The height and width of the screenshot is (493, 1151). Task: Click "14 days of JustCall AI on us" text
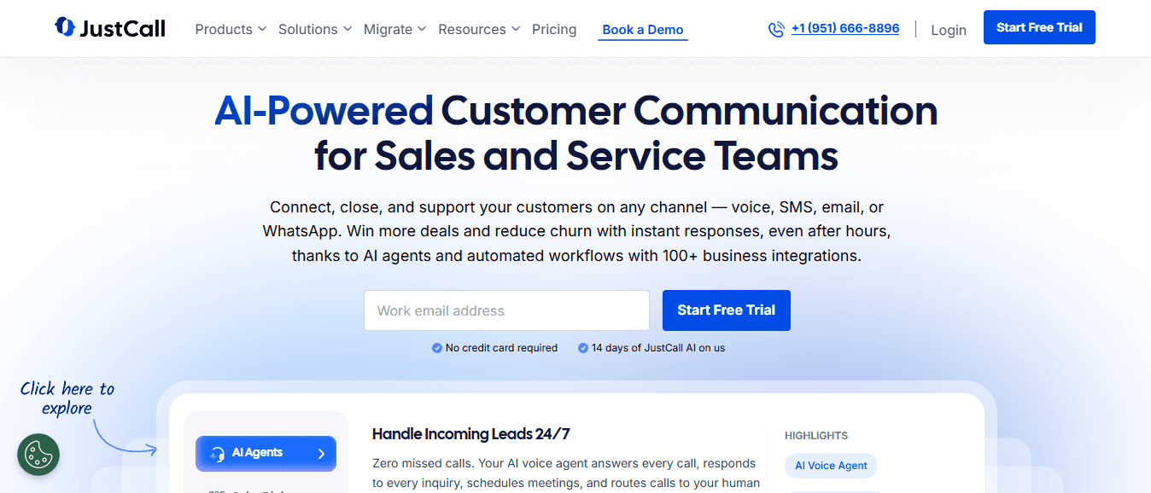tap(658, 348)
